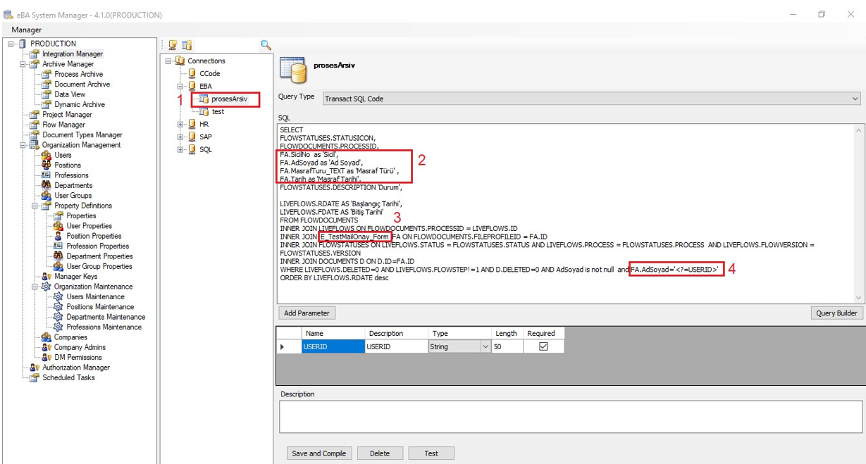
Task: Click the magnifier search icon
Action: tap(266, 45)
